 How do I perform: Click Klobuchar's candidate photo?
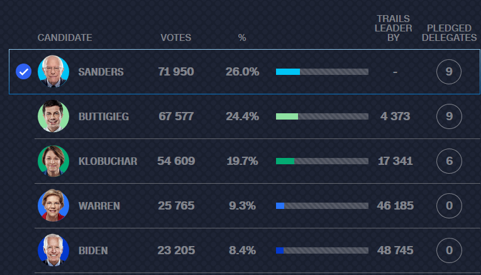coord(53,161)
